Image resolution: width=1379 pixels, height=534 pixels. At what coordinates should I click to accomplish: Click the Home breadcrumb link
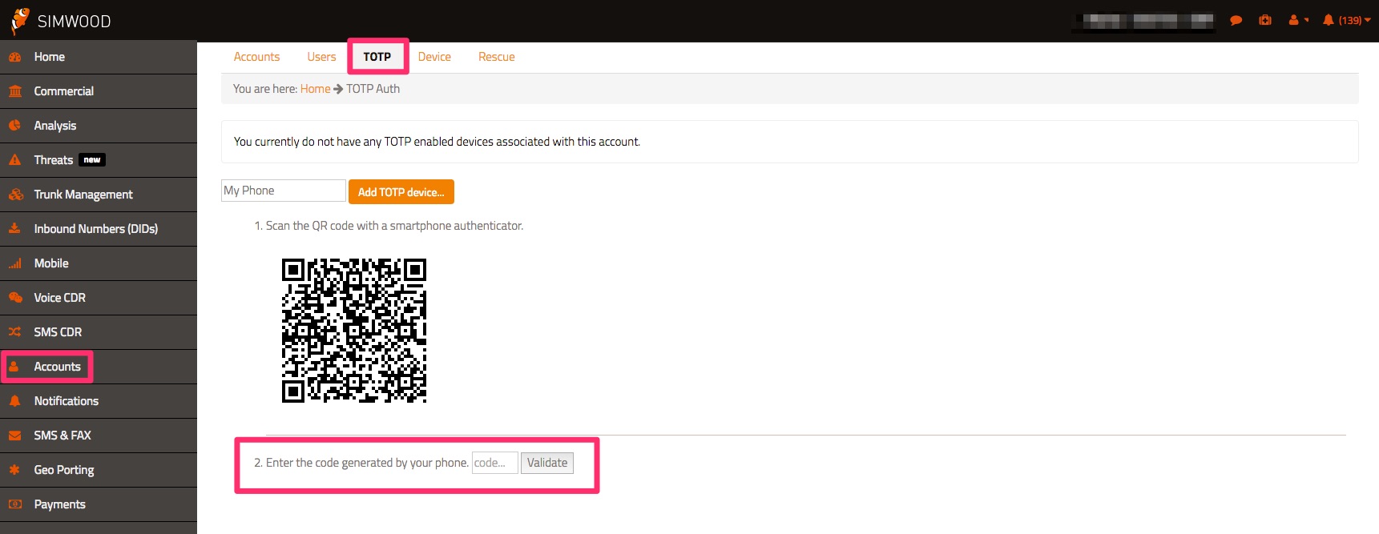tap(315, 89)
